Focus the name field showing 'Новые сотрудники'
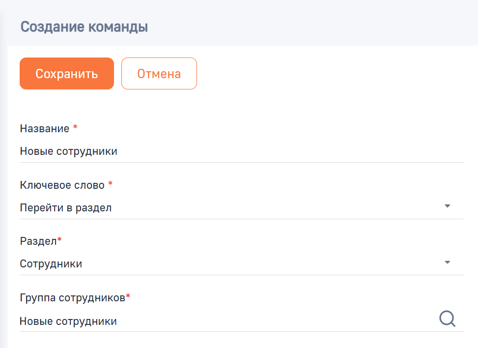Viewport: 478px width, 348px height. point(197,151)
